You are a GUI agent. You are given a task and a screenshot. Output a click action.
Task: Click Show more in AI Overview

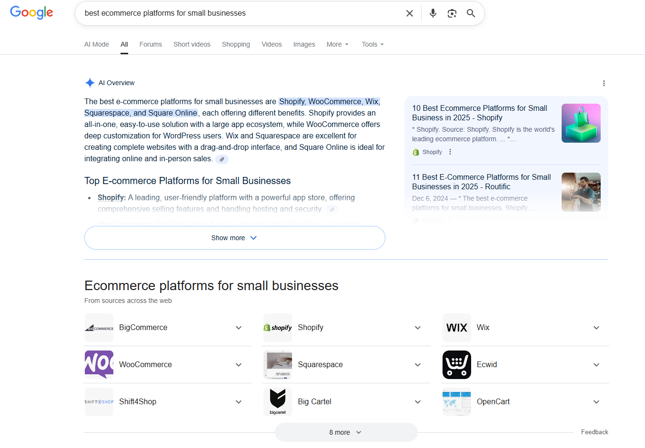[234, 238]
